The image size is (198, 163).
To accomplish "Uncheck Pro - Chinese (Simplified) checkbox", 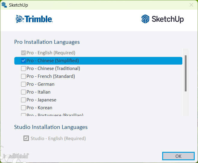I will [23, 61].
